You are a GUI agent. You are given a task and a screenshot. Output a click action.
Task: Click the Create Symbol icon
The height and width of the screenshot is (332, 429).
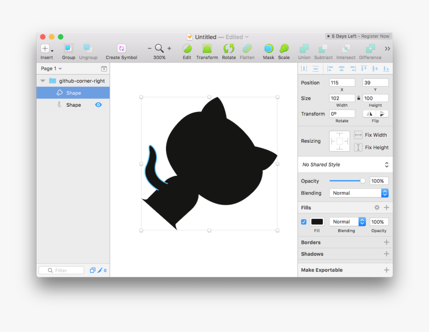(x=122, y=48)
